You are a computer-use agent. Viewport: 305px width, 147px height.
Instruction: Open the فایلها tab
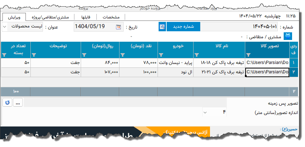[x=86, y=17]
